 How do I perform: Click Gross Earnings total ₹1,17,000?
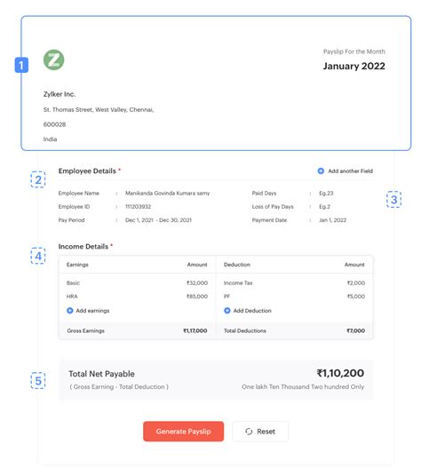[195, 330]
